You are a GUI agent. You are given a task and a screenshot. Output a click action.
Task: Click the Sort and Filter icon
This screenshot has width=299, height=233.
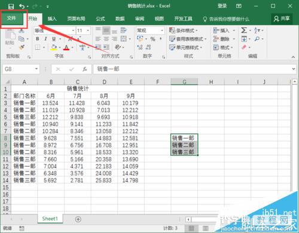click(x=257, y=30)
